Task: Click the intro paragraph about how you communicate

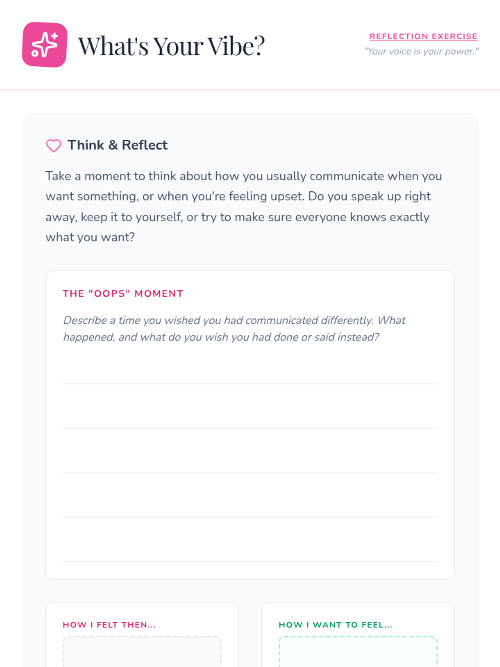Action: [x=244, y=206]
